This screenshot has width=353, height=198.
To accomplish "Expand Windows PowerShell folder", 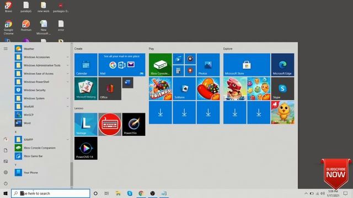I will [x=42, y=82].
